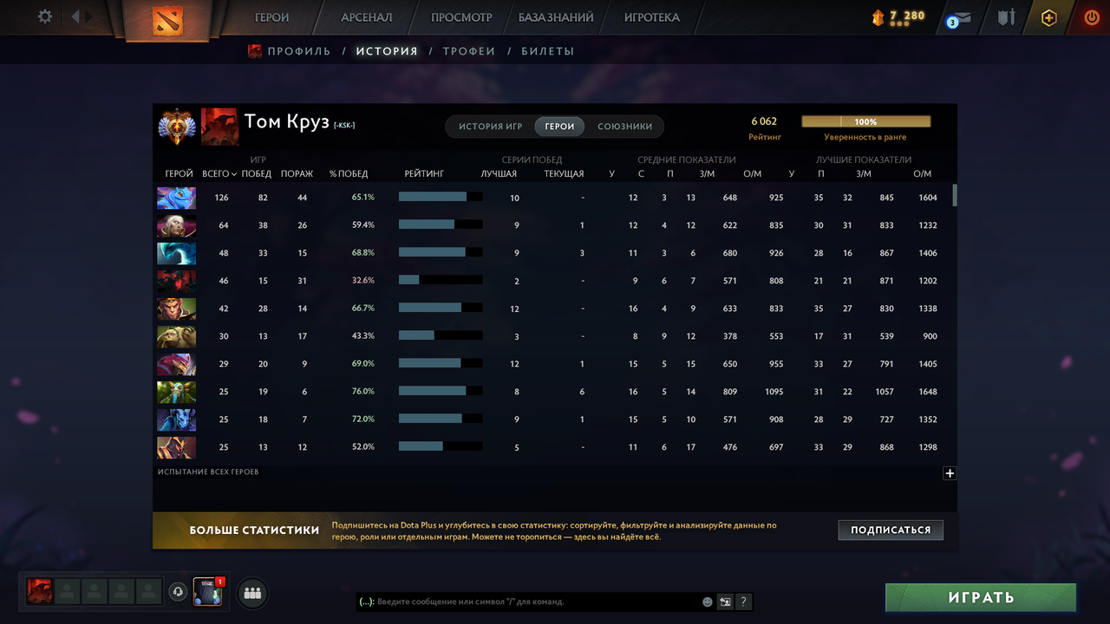Open the АРСЕНАЛ top menu
Screen dimensions: 1110x624
click(x=367, y=17)
